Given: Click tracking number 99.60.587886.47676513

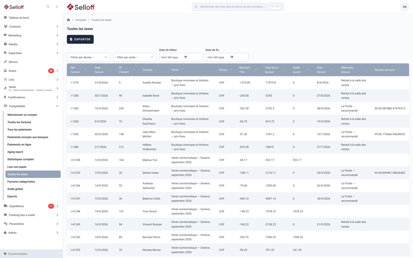Looking at the screenshot, I should pos(390,108).
